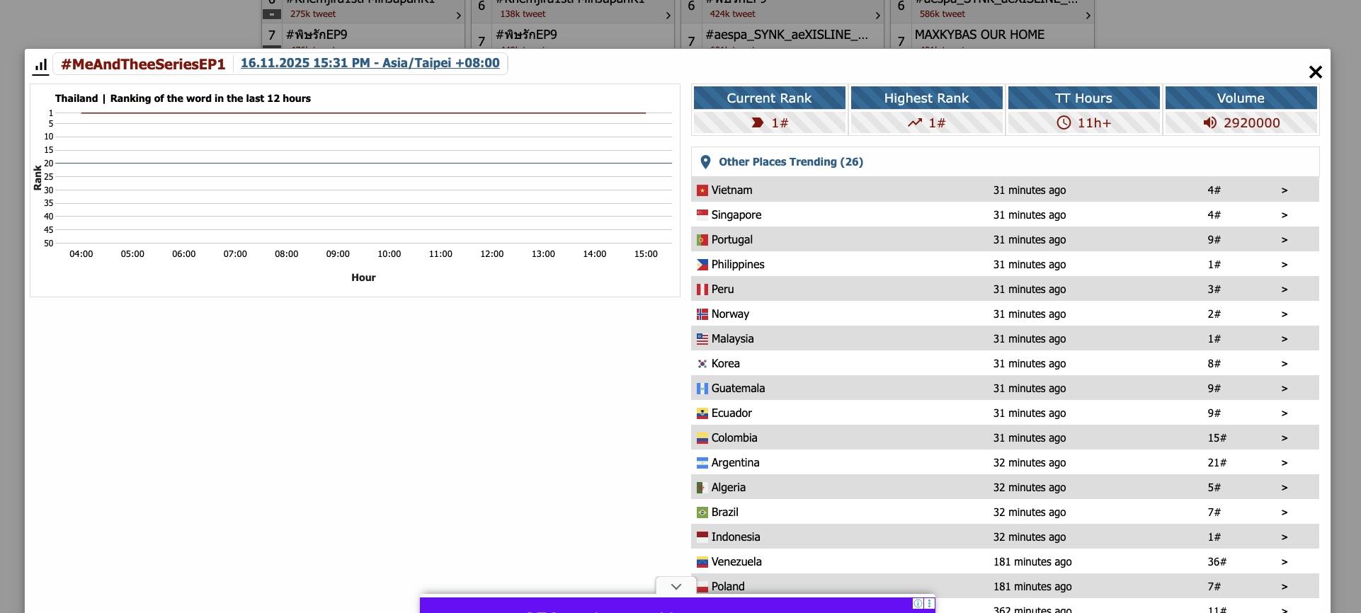Screen dimensions: 1361x613
Task: Open the Indonesia trending row
Action: tap(735, 537)
